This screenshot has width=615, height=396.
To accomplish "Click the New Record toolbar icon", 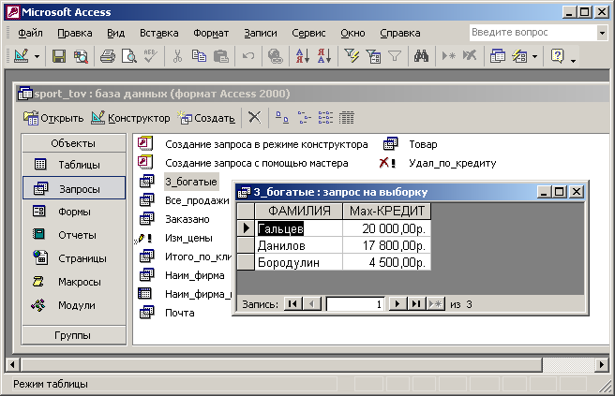I will pos(448,56).
